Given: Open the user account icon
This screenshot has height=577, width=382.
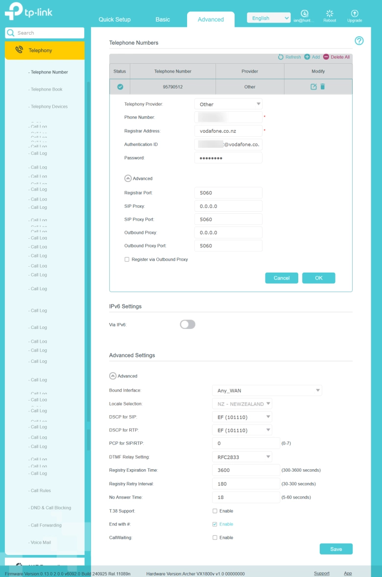Looking at the screenshot, I should point(304,14).
